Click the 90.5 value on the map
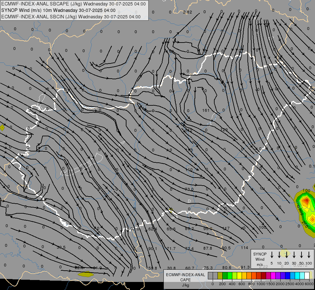The image size is (315, 290). [x=226, y=248]
